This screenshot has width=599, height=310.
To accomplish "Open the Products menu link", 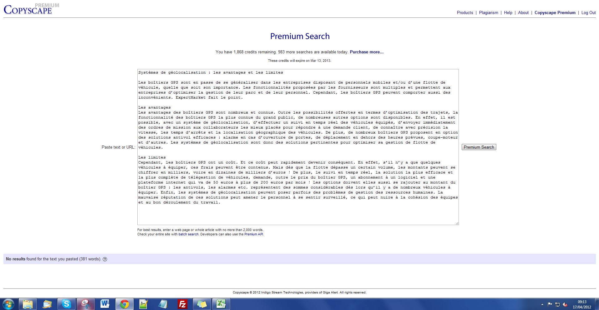I will [x=465, y=13].
